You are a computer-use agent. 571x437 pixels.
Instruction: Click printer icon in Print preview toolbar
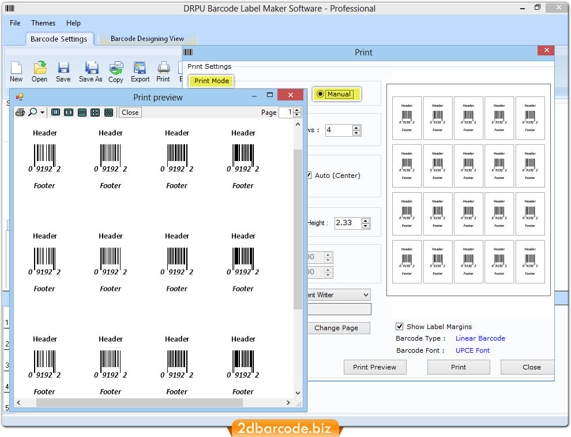pyautogui.click(x=20, y=112)
